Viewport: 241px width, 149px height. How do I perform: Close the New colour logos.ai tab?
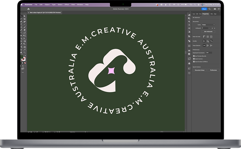[28, 13]
